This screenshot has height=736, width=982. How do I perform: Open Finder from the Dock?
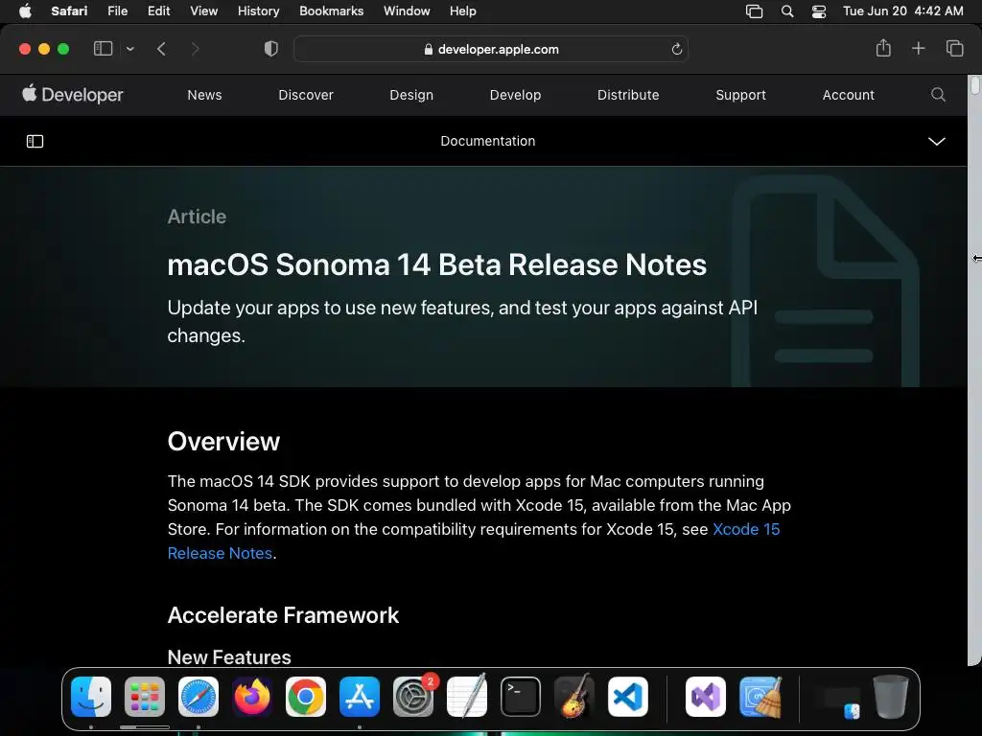click(x=91, y=697)
